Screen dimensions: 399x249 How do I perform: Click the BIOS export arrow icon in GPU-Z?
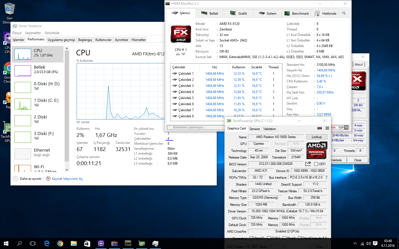(x=308, y=164)
